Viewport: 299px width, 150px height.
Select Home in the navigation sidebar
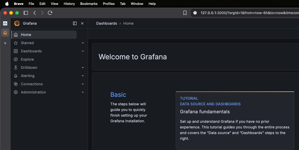click(x=44, y=35)
